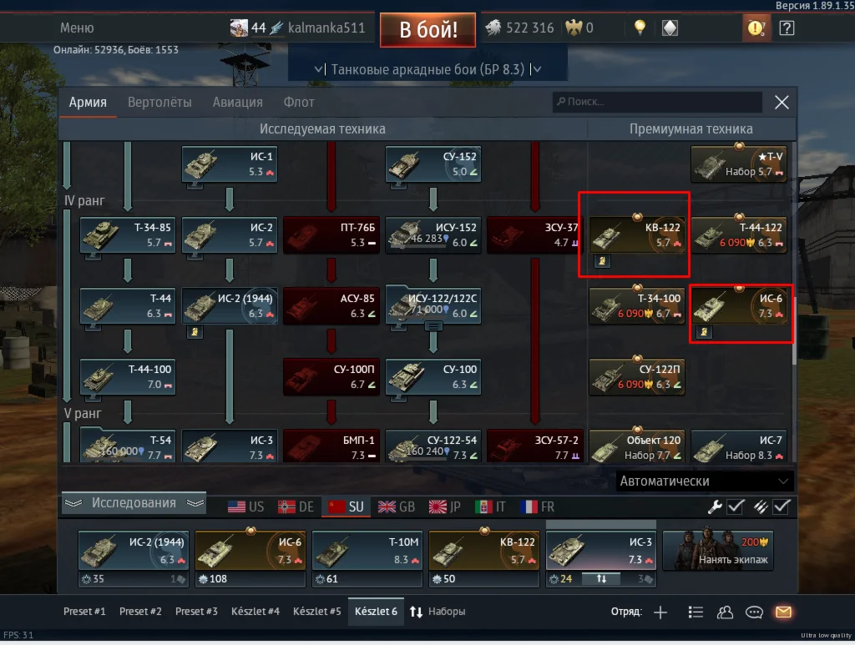
Task: Open the squad list icon
Action: (696, 612)
